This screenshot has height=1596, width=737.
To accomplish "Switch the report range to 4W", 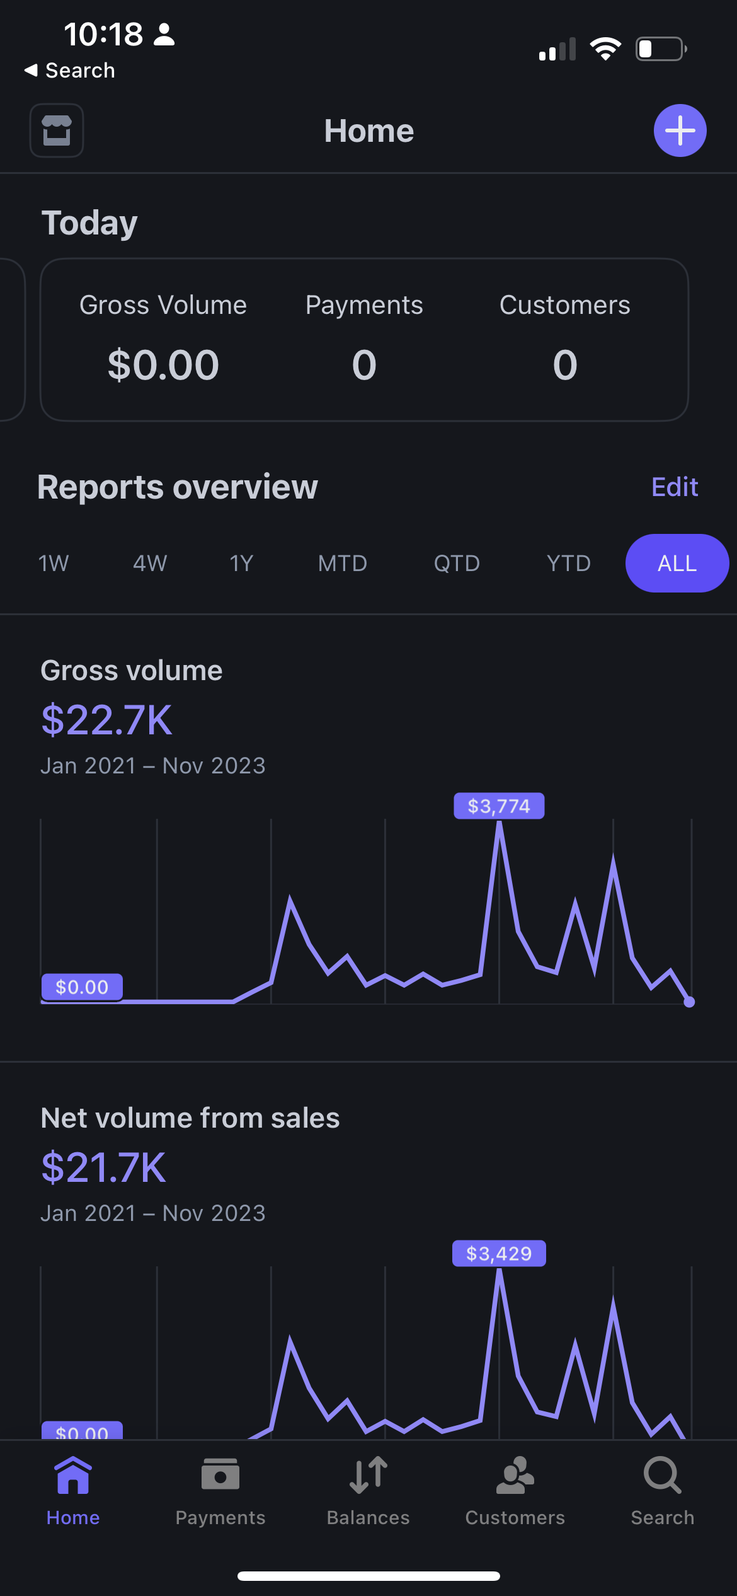I will coord(150,563).
